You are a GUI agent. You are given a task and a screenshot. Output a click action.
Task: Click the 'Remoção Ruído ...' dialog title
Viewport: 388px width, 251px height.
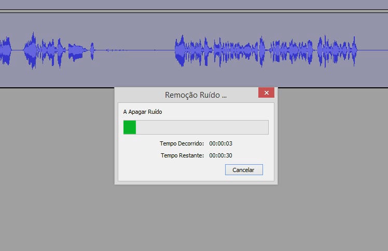196,95
